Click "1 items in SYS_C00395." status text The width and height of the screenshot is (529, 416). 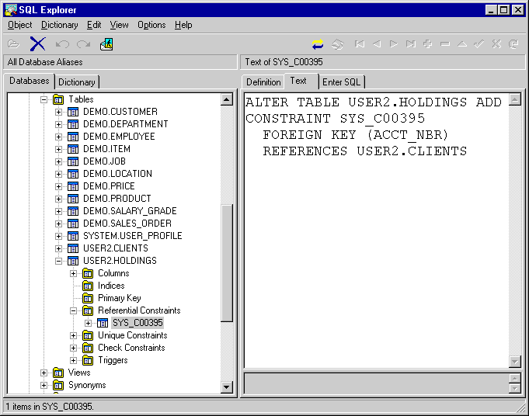tap(49, 407)
